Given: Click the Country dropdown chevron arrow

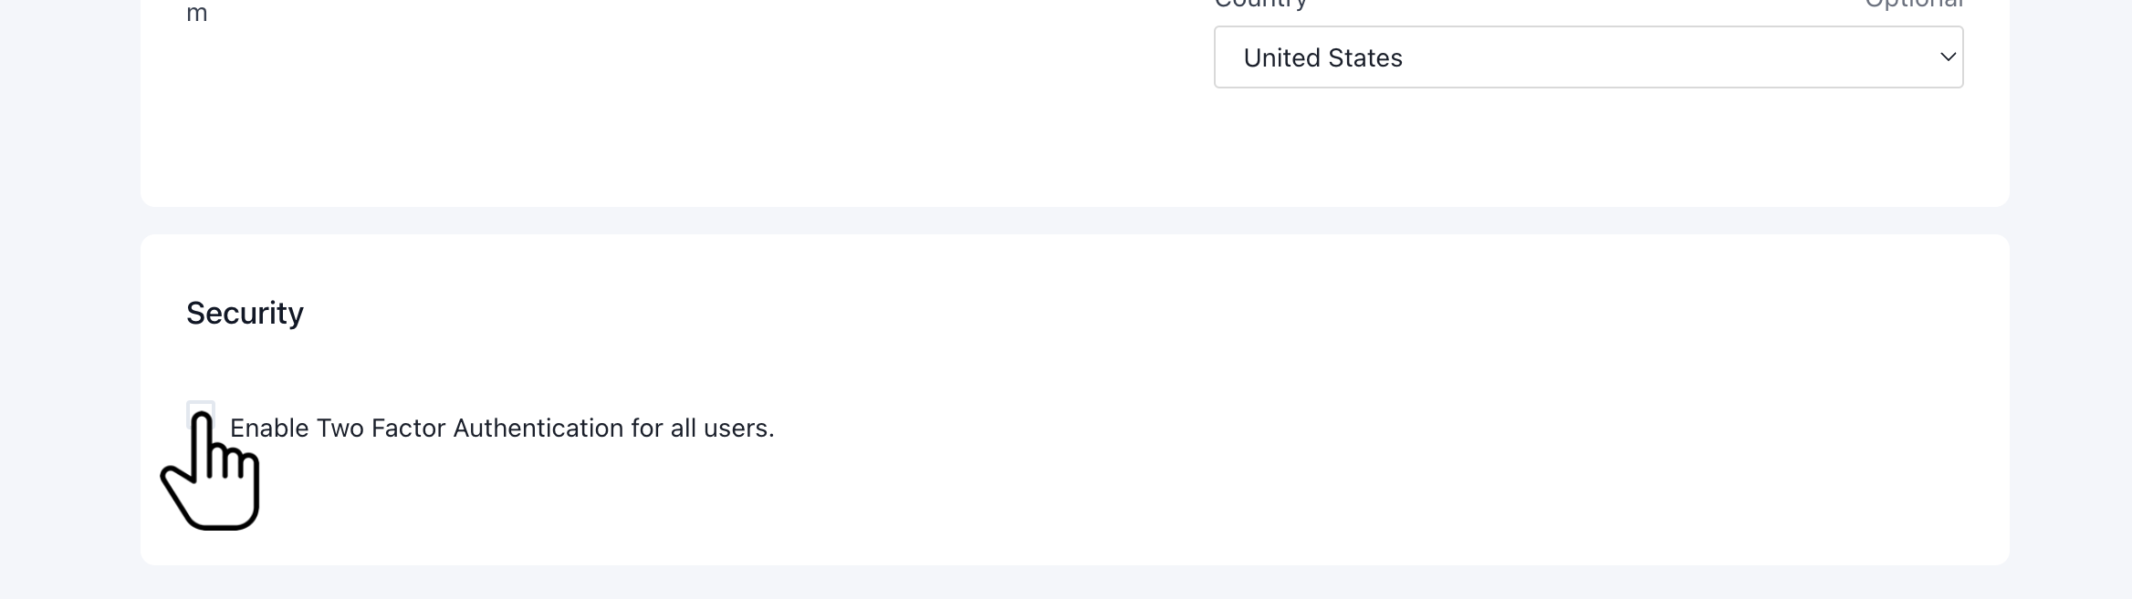Looking at the screenshot, I should [1947, 57].
